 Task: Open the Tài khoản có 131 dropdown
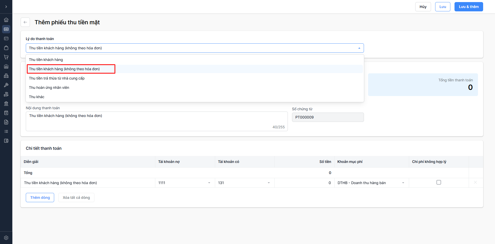[x=269, y=183]
